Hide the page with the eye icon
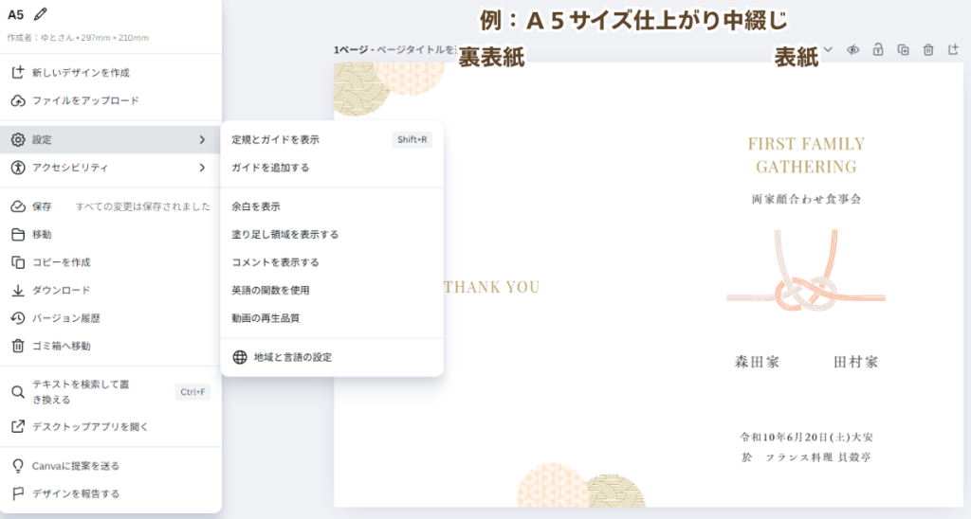 [852, 50]
